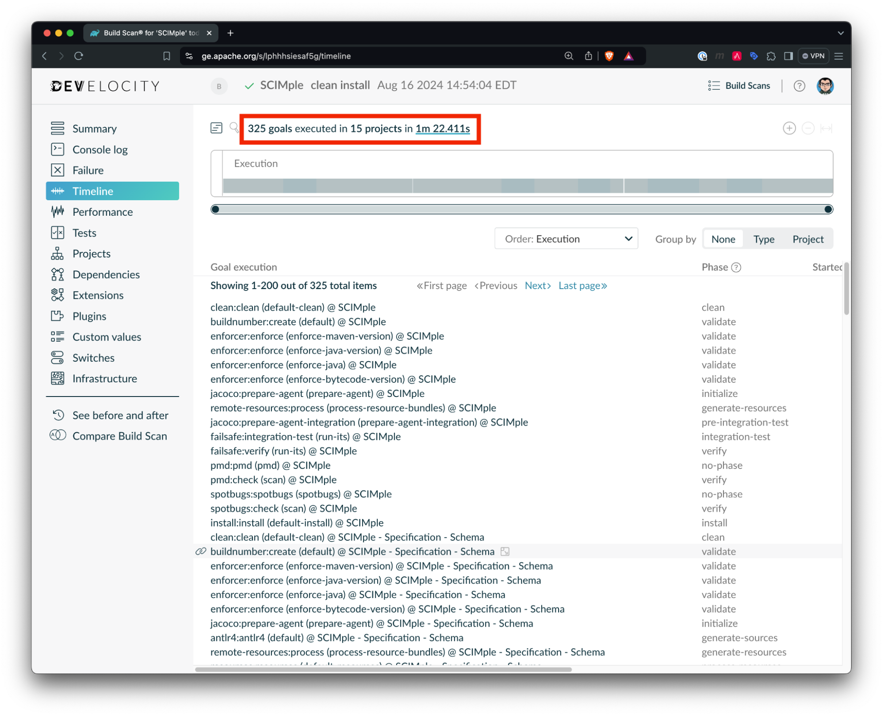
Task: Open the Performance view
Action: pyautogui.click(x=102, y=212)
